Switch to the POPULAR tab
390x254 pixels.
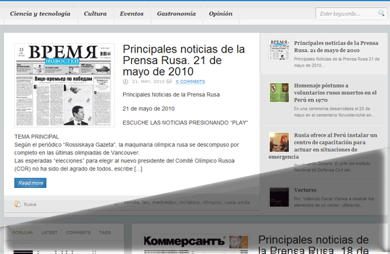point(23,232)
